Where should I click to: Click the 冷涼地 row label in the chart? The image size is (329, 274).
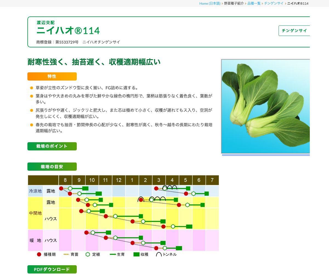(35, 192)
